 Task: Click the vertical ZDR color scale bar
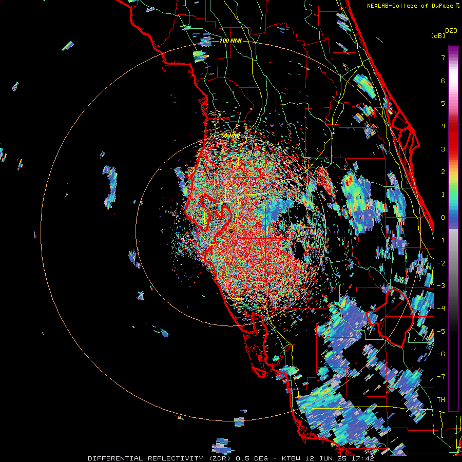pos(453,228)
